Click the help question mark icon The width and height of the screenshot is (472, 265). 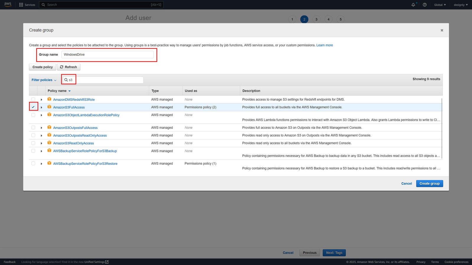pos(425,5)
